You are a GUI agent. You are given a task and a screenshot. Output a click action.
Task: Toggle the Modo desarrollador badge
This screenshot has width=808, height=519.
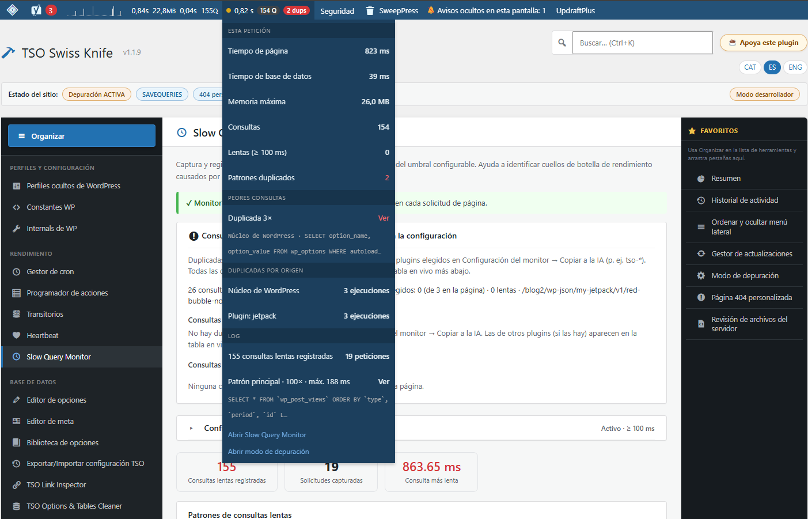765,94
